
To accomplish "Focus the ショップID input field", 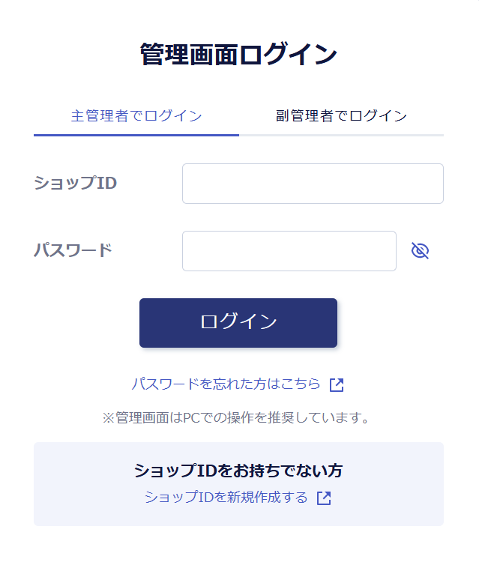I will pos(313,184).
